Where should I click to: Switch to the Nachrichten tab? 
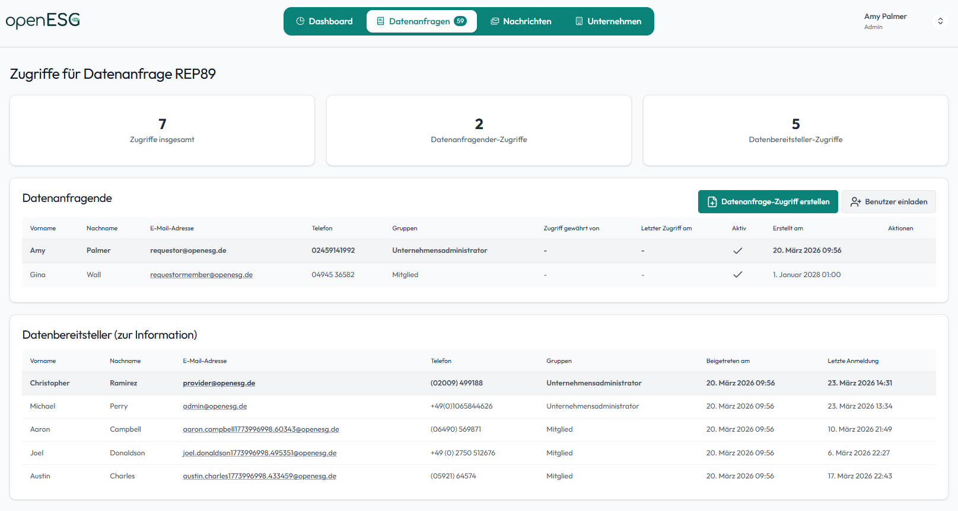(521, 21)
